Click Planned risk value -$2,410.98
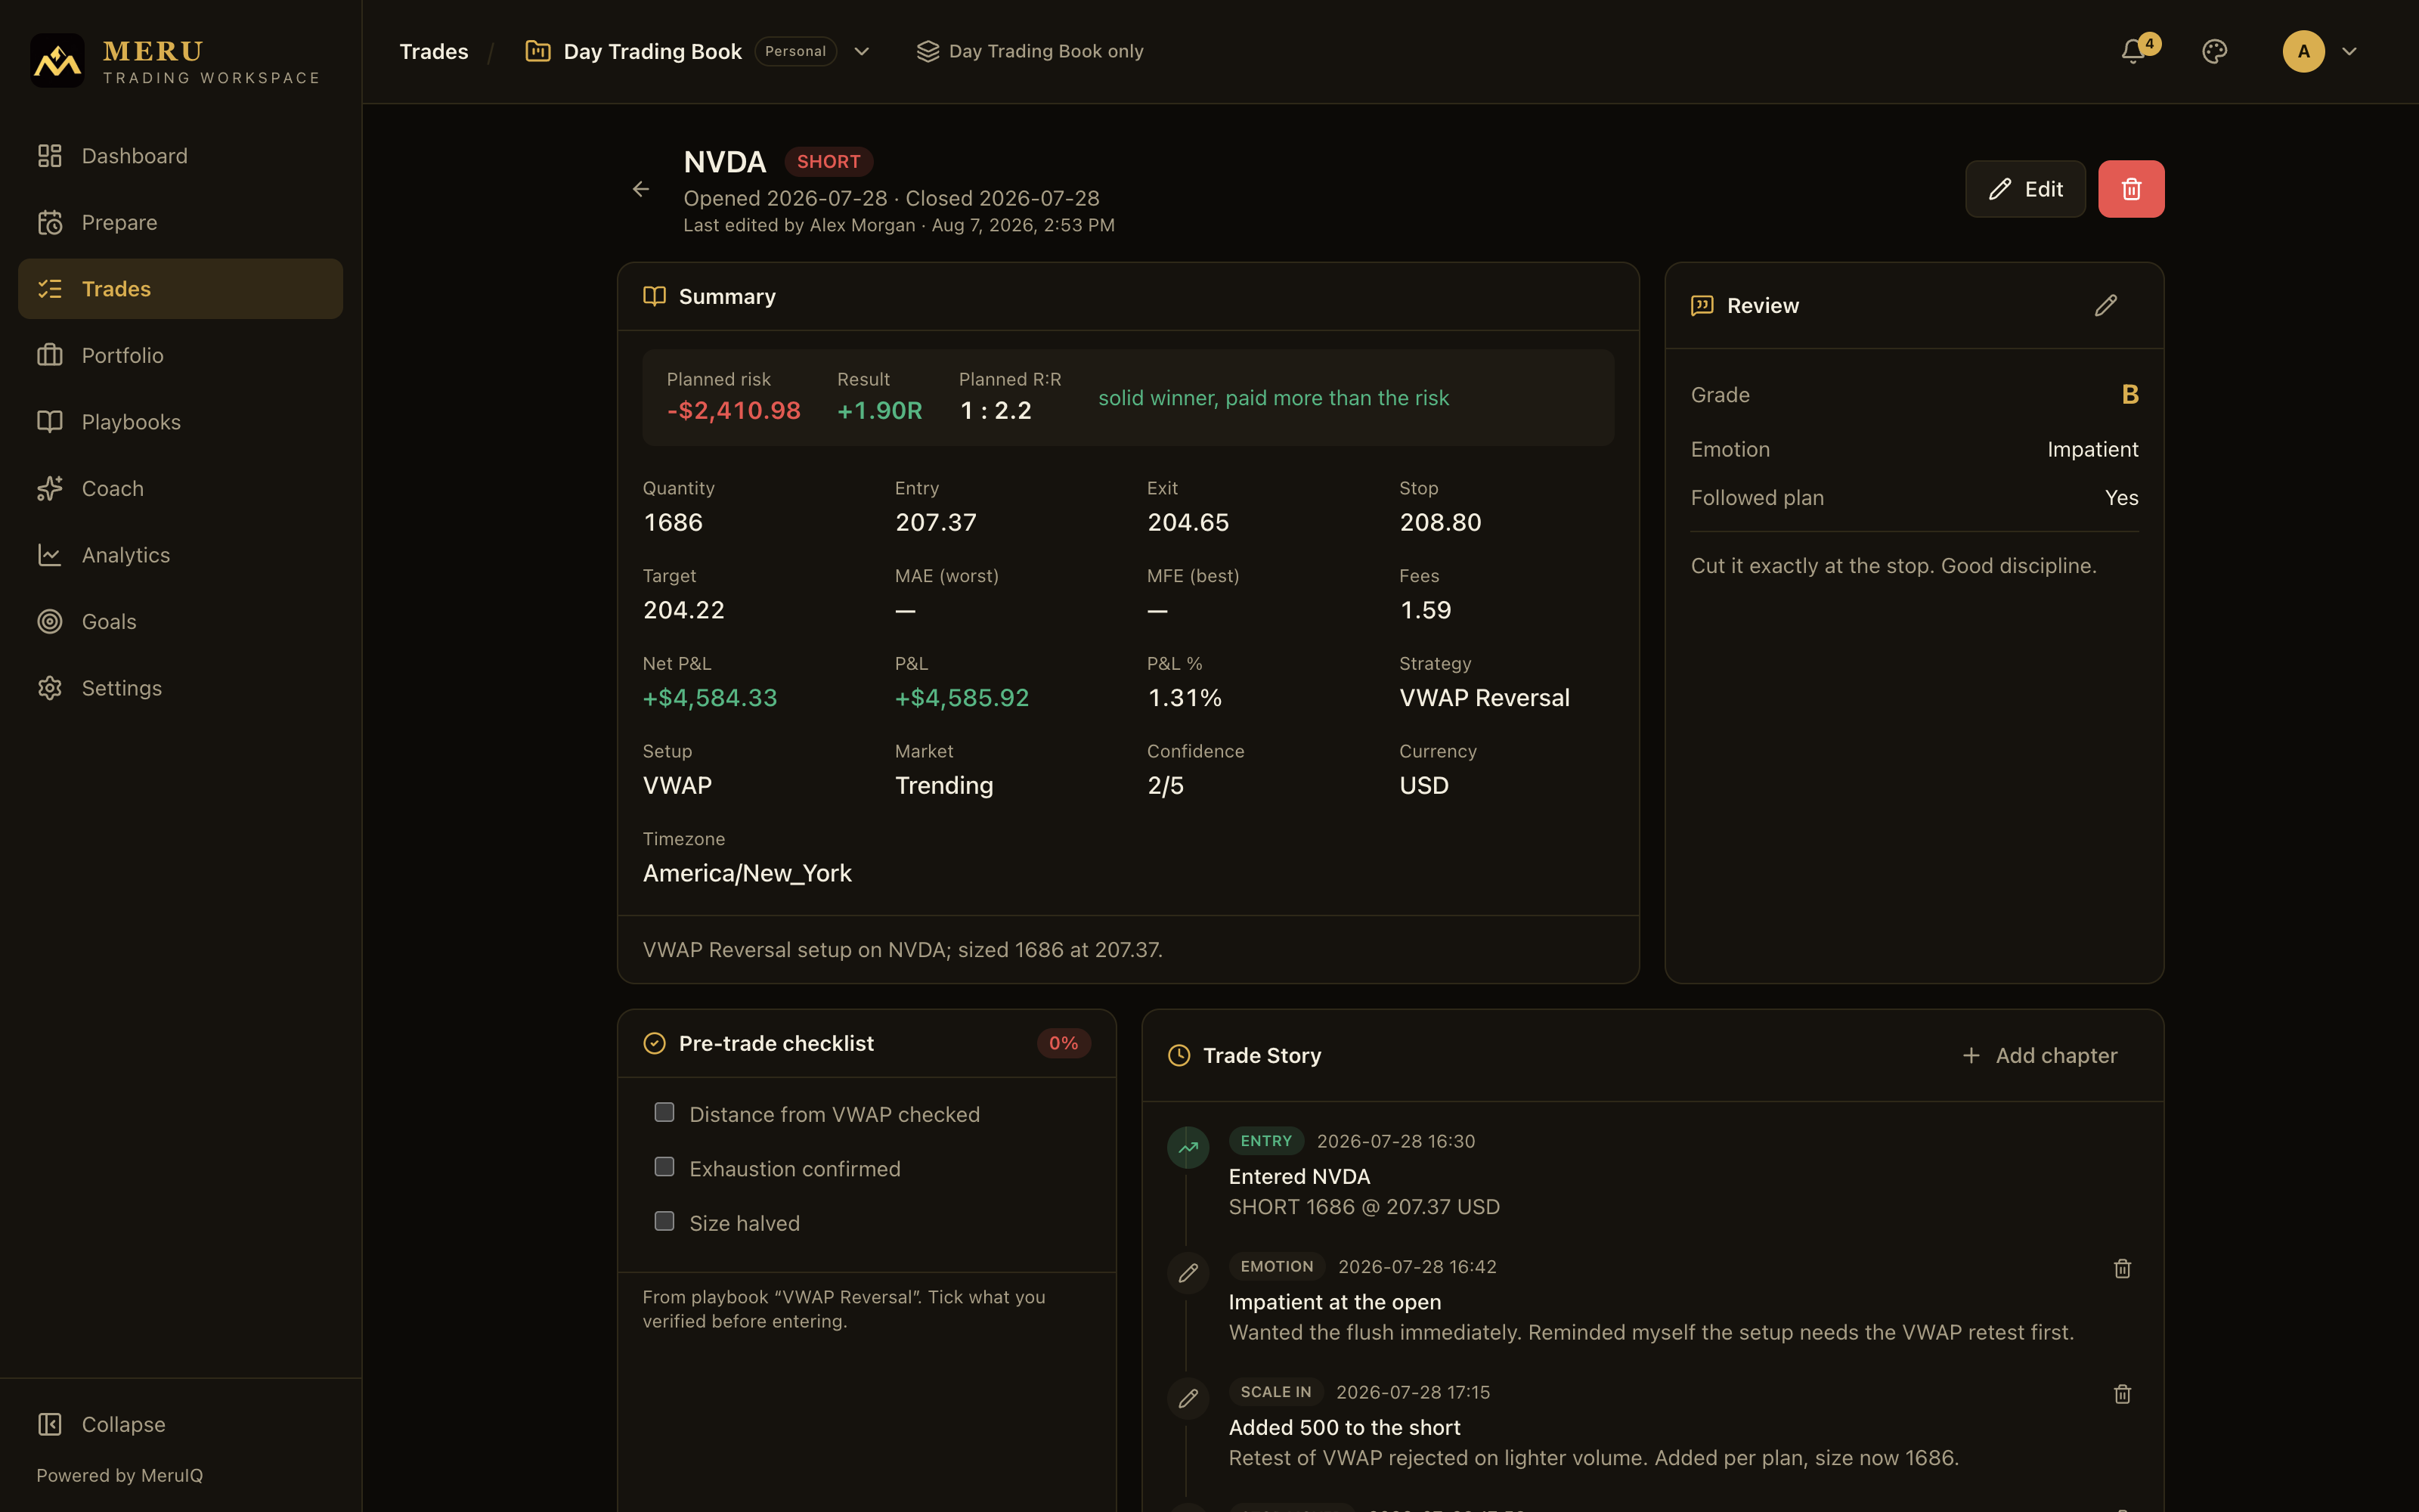 734,410
